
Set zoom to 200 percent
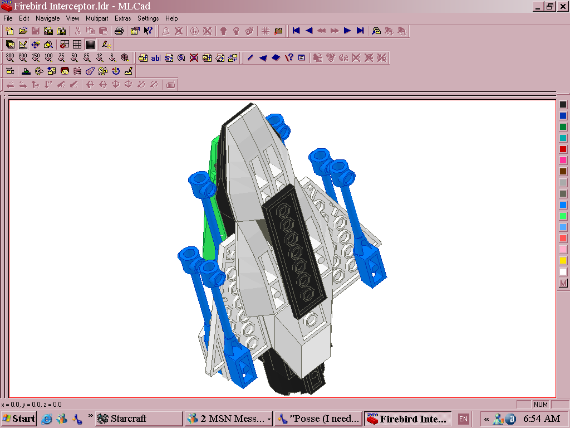pyautogui.click(x=22, y=57)
